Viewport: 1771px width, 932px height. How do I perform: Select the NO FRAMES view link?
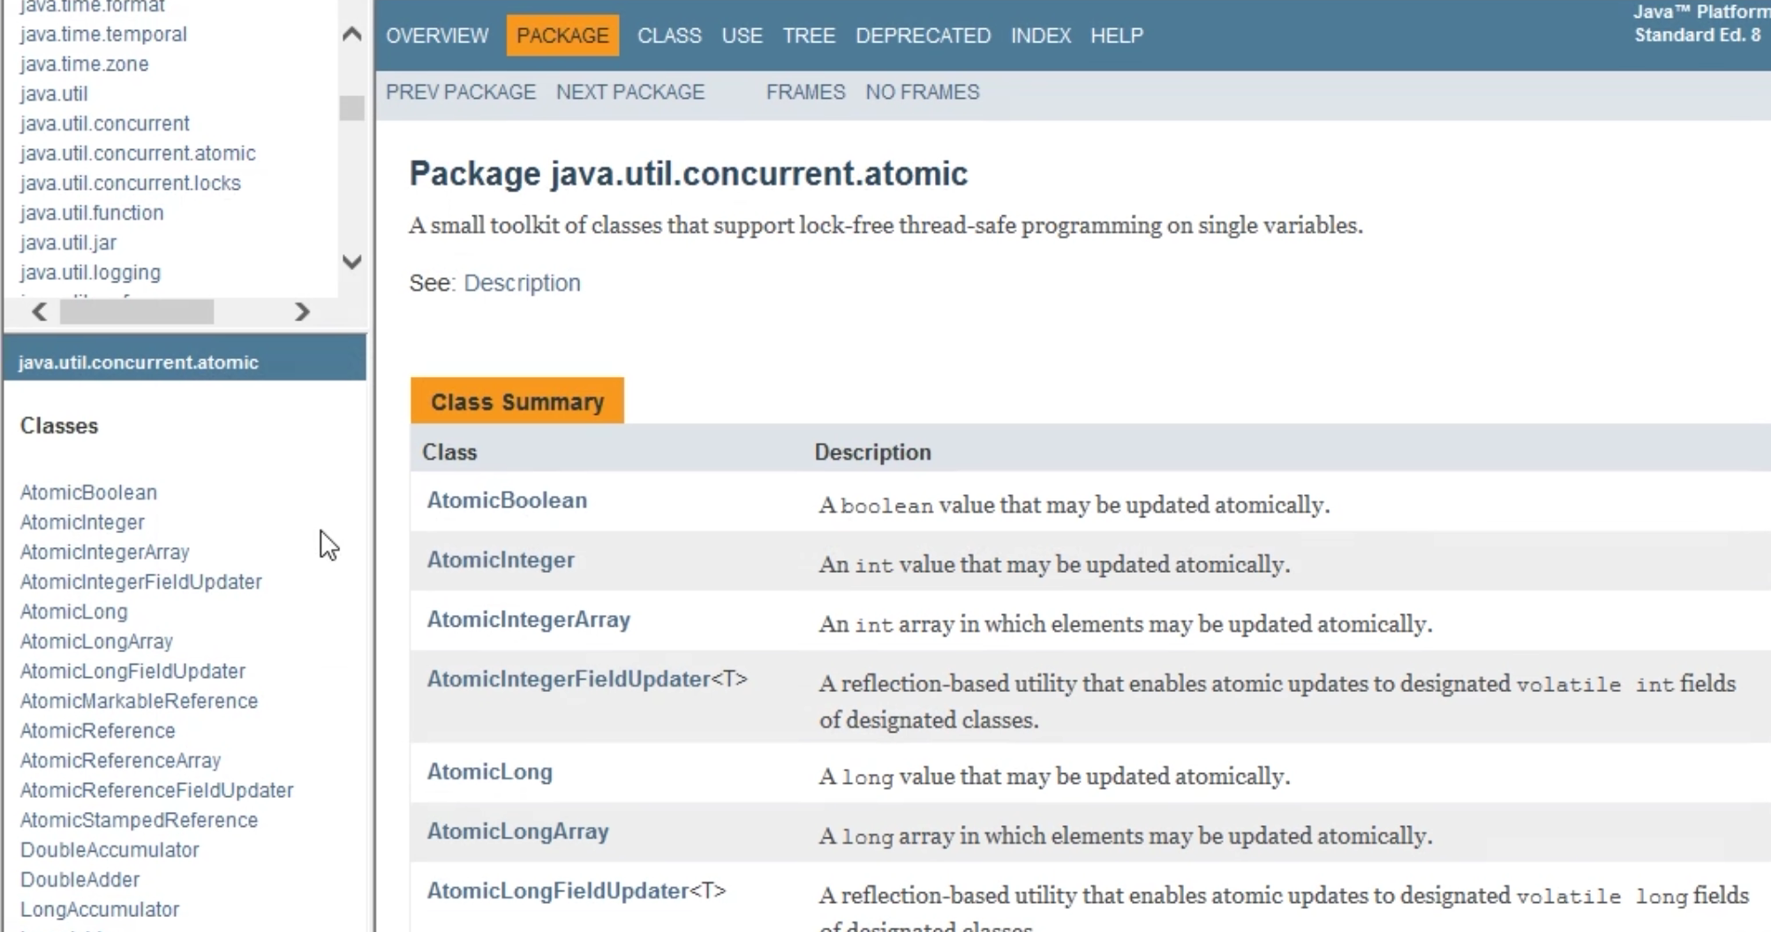923,93
